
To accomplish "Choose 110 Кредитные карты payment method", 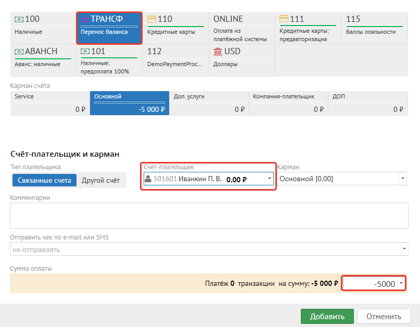I will [176, 28].
